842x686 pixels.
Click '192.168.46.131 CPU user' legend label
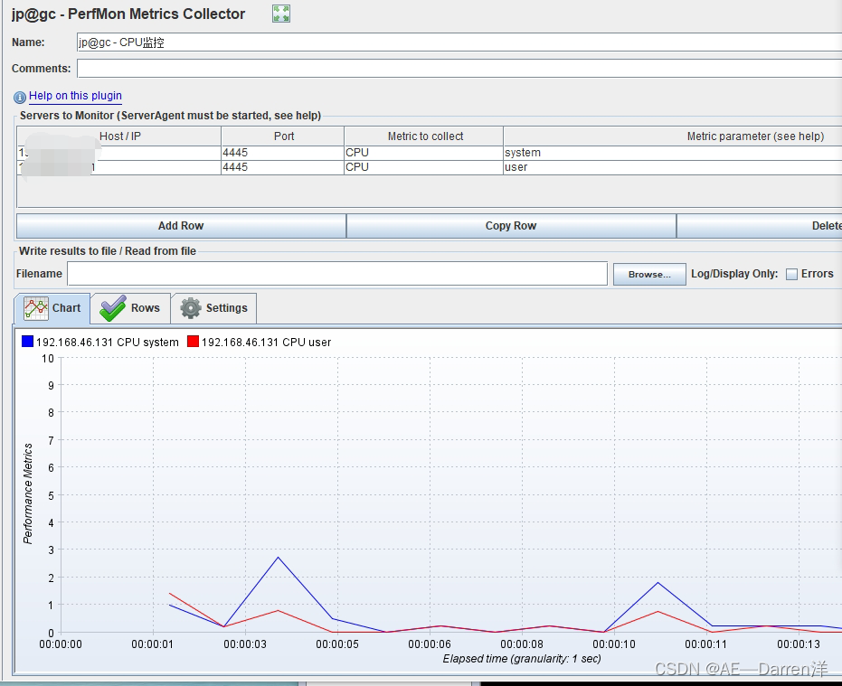pyautogui.click(x=266, y=343)
